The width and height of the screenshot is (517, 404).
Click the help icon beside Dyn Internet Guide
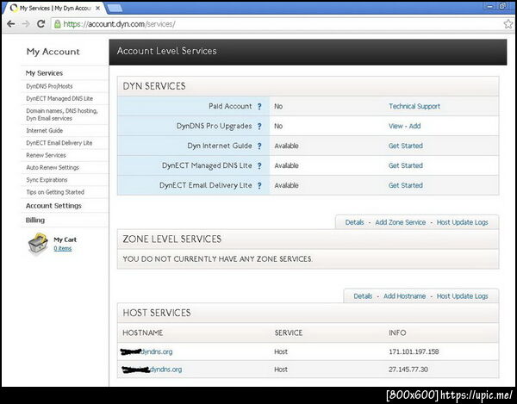point(259,146)
